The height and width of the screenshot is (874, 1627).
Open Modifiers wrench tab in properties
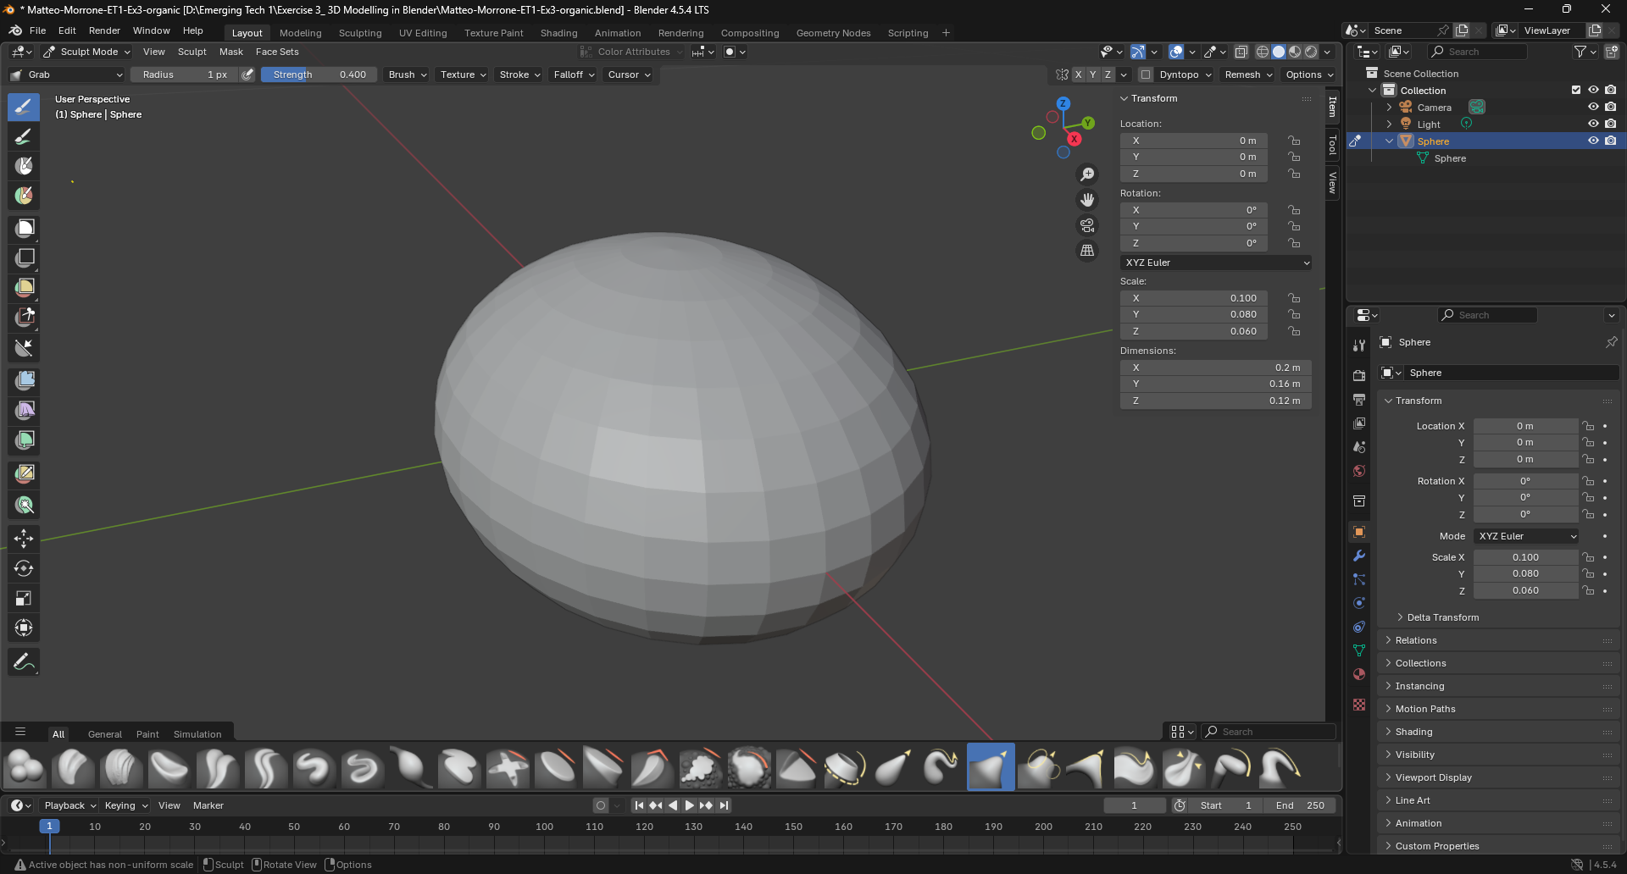1359,556
